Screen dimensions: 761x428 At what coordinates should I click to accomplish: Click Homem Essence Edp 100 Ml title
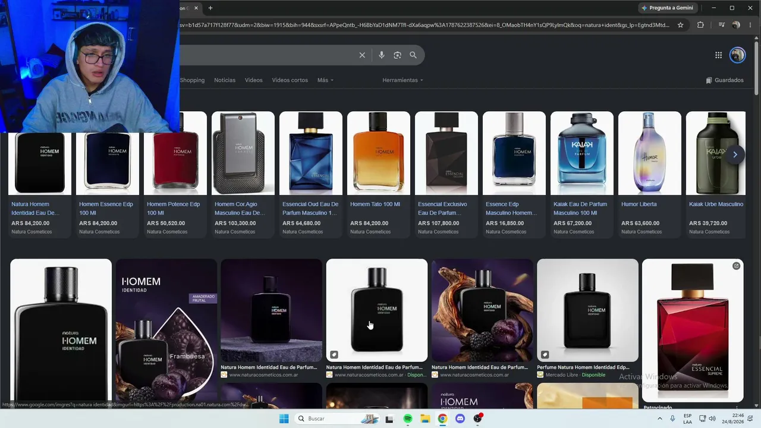click(x=106, y=208)
